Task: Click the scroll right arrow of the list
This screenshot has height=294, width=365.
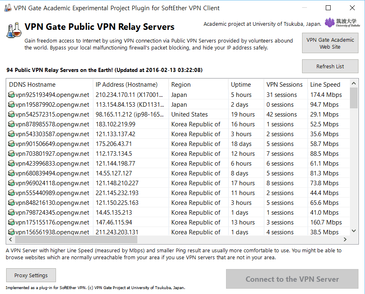Action: click(345, 239)
